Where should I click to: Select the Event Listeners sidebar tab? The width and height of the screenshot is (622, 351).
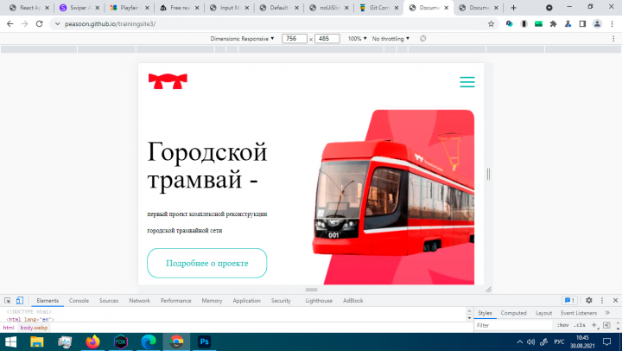(x=578, y=313)
